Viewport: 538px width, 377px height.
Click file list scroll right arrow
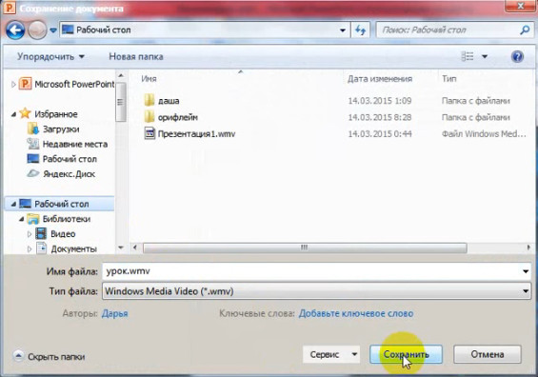(x=528, y=248)
